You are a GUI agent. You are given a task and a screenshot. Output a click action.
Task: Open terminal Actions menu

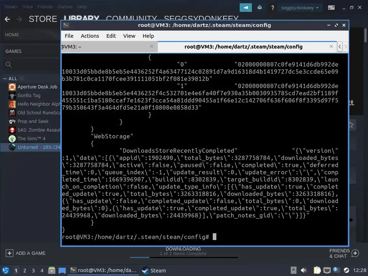point(89,36)
